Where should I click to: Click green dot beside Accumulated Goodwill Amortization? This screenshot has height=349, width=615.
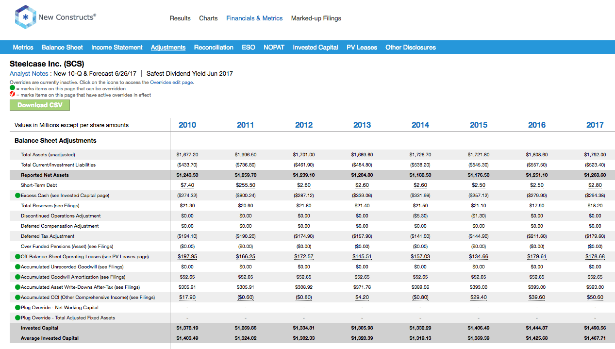pos(17,277)
